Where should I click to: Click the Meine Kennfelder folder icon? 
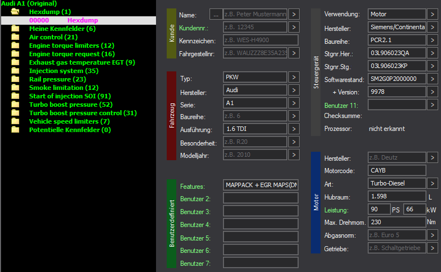[x=15, y=29]
